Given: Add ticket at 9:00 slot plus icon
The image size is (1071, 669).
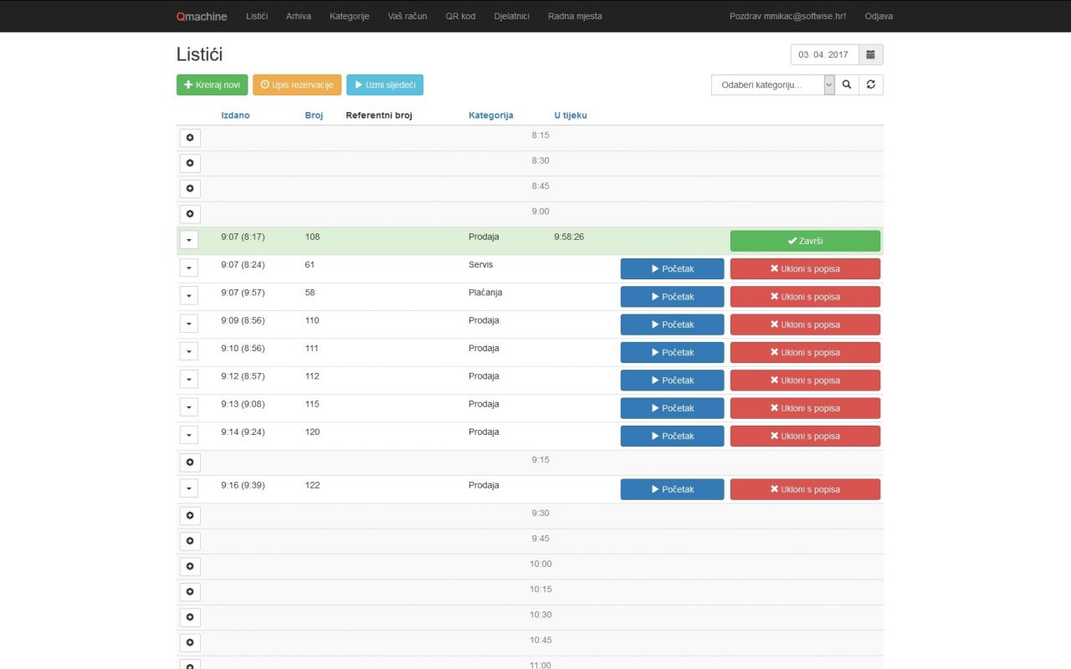Looking at the screenshot, I should point(190,214).
